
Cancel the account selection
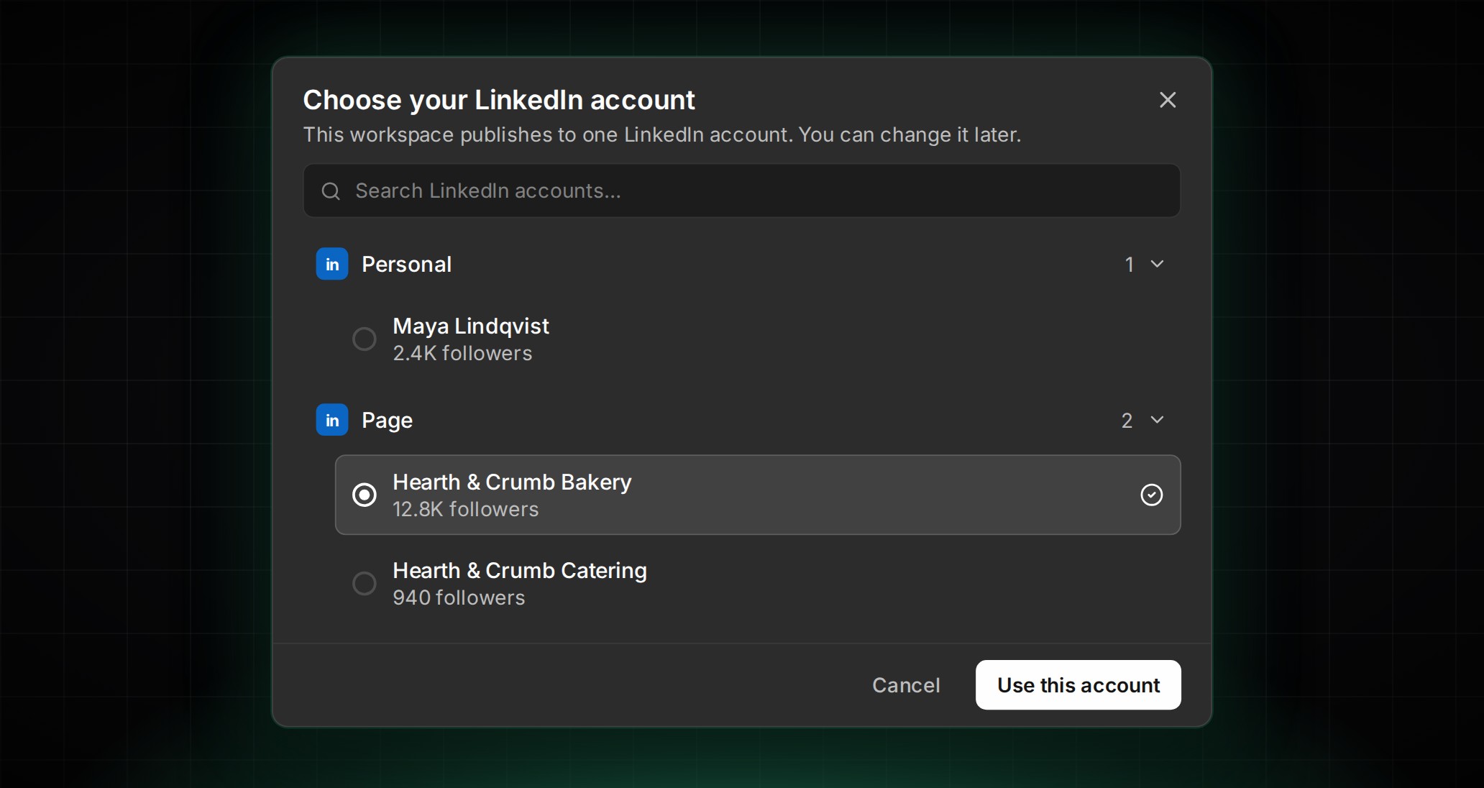[x=906, y=685]
